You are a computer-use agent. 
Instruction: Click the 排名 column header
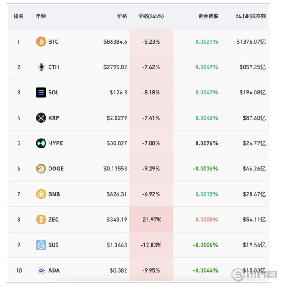click(x=19, y=17)
